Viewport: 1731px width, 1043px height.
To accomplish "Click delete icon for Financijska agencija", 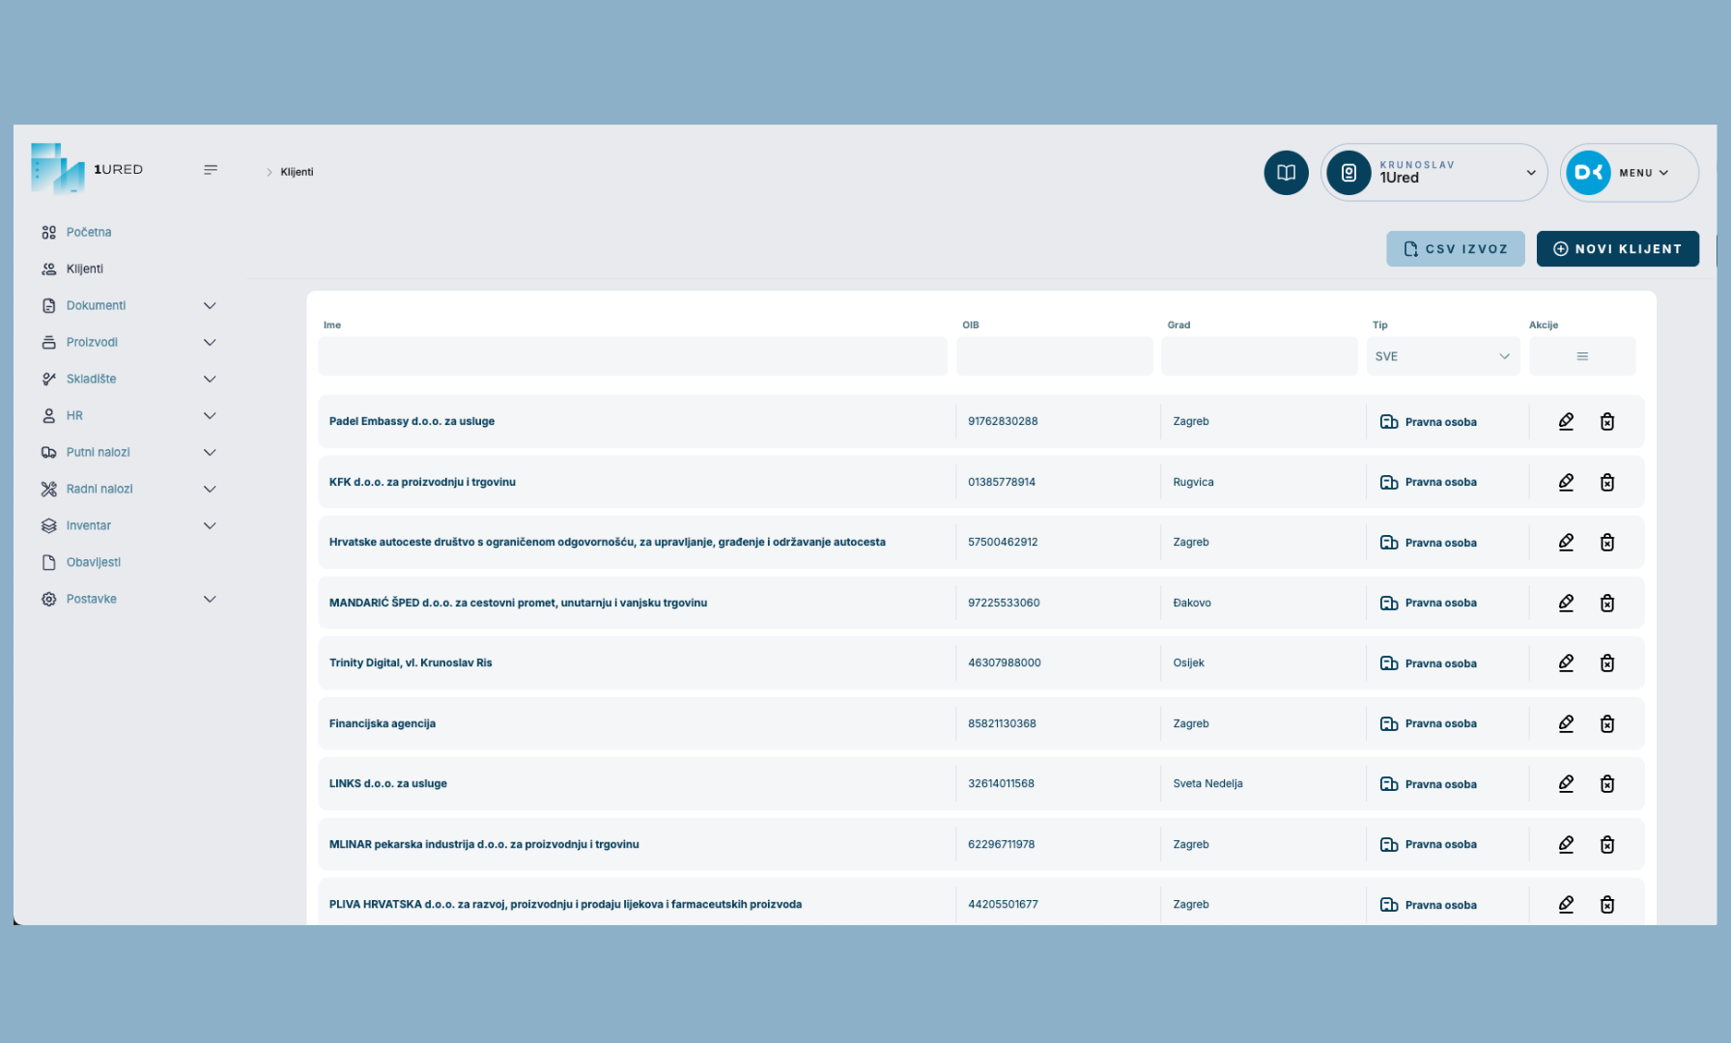I will pos(1606,723).
